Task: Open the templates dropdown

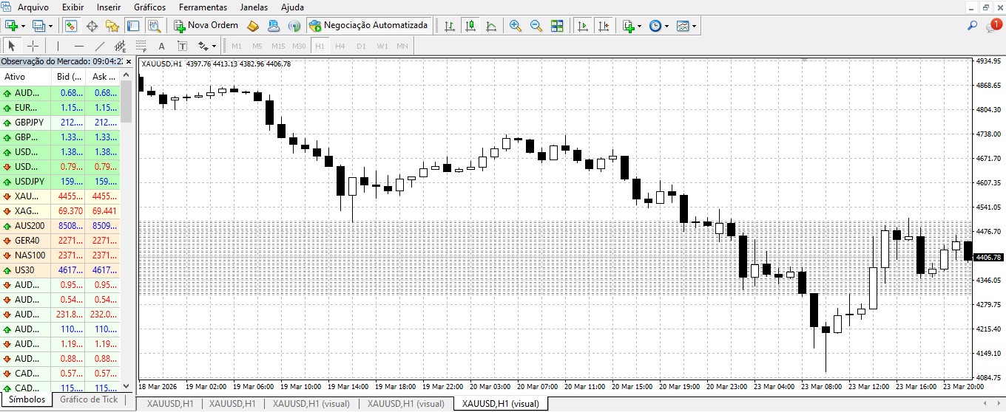Action: (694, 27)
